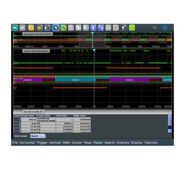The image size is (185, 169).
Task: Click the orange Ch2 level marker in Zoom1
Action: (x=15, y=88)
